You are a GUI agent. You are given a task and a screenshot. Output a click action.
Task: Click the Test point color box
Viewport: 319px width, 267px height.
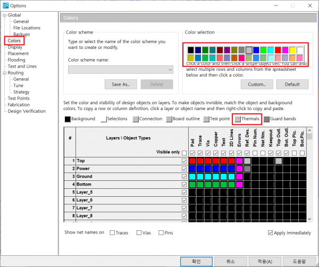point(206,119)
